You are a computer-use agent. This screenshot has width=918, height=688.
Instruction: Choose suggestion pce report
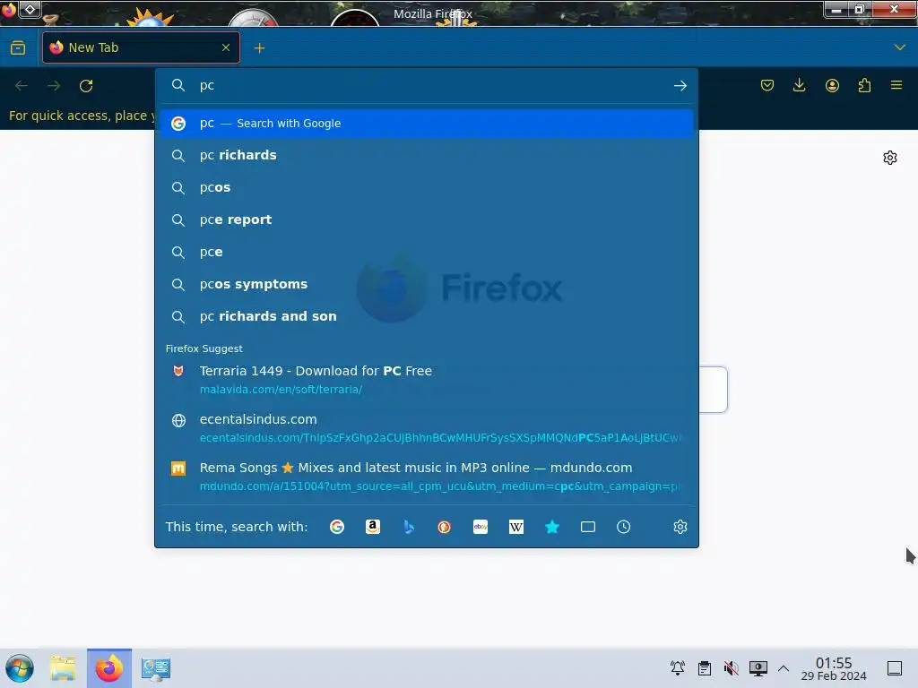[426, 219]
